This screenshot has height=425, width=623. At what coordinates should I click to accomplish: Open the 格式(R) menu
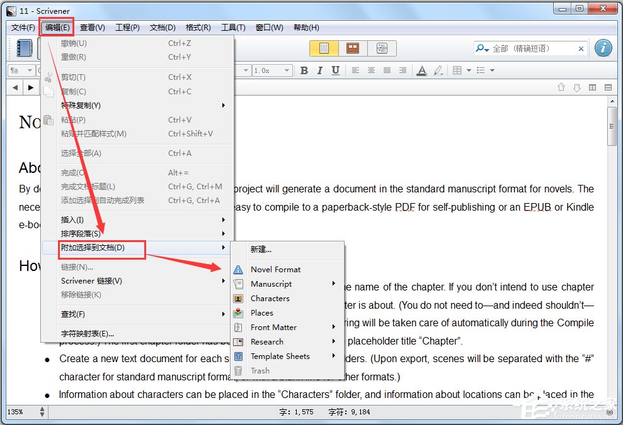pyautogui.click(x=198, y=28)
